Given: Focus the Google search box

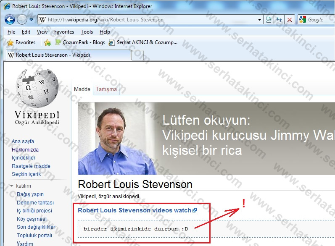Looking at the screenshot, I should 320,20.
